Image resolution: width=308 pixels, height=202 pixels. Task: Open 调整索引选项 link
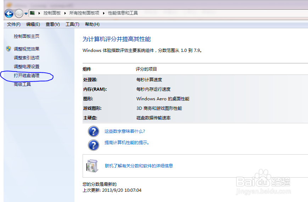tap(27, 58)
